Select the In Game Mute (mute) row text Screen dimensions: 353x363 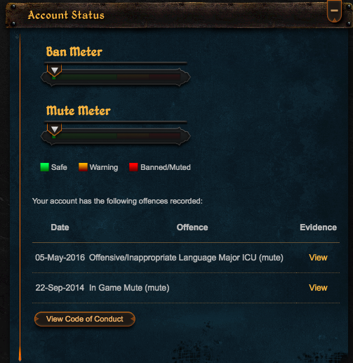tap(129, 288)
